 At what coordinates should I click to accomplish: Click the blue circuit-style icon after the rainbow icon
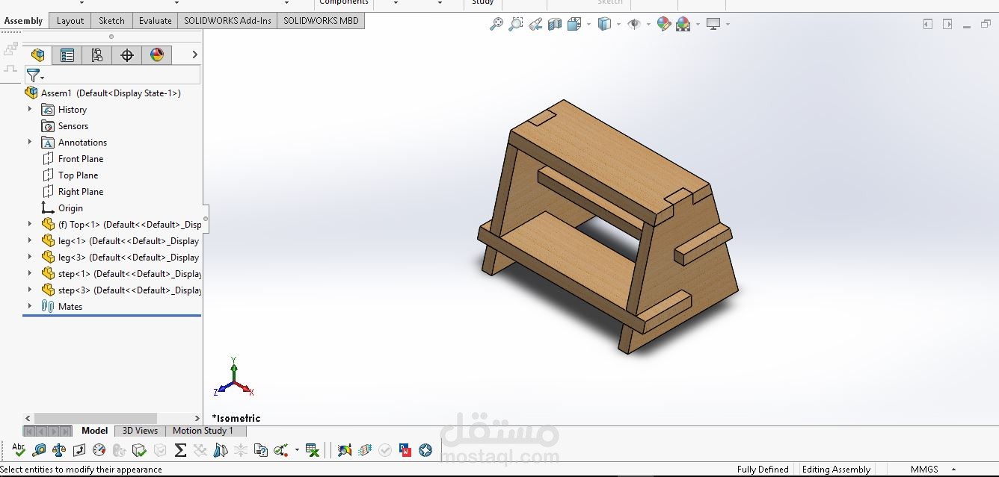(x=365, y=450)
